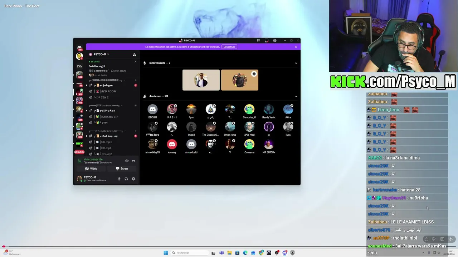This screenshot has height=257, width=458.
Task: Click Samurise_O's avatar in audience
Action: [x=249, y=109]
